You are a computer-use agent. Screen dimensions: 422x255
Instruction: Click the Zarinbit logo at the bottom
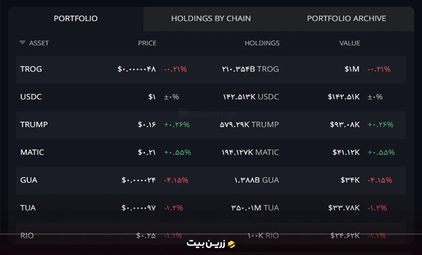(211, 244)
